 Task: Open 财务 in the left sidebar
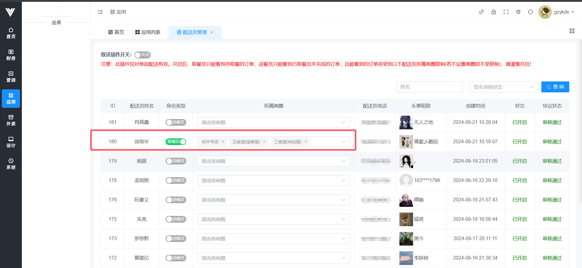[x=11, y=55]
